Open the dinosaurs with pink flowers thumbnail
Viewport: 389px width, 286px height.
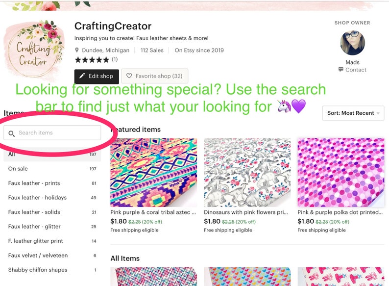click(x=247, y=173)
